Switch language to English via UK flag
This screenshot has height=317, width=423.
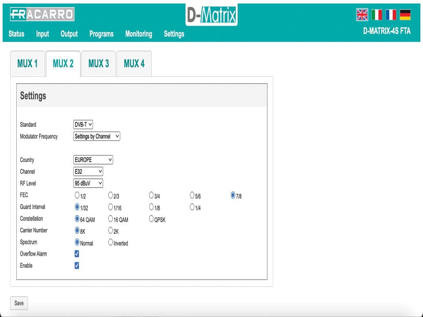(362, 15)
